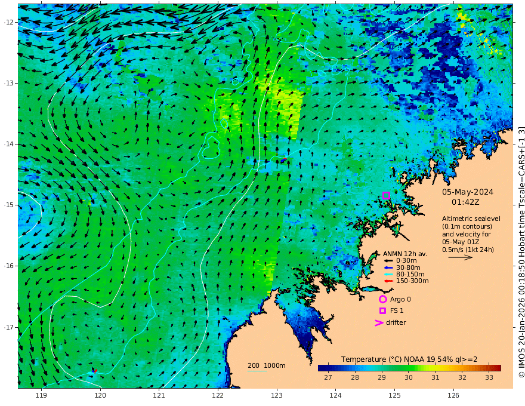Click the colorbar tick label '31'

[x=436, y=377]
